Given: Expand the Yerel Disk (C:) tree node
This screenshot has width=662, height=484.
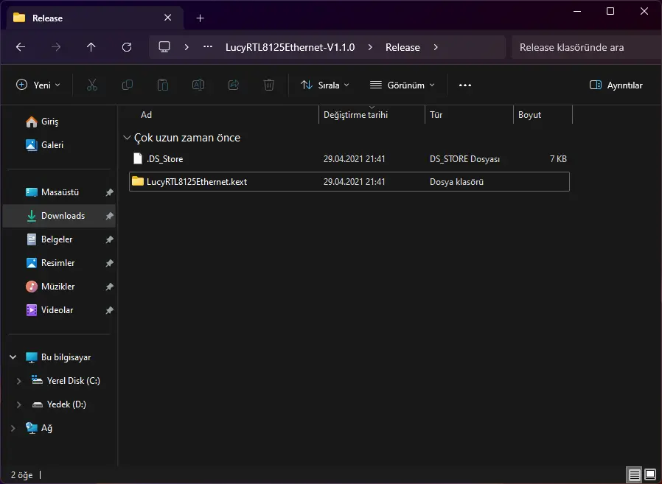Looking at the screenshot, I should tap(18, 381).
